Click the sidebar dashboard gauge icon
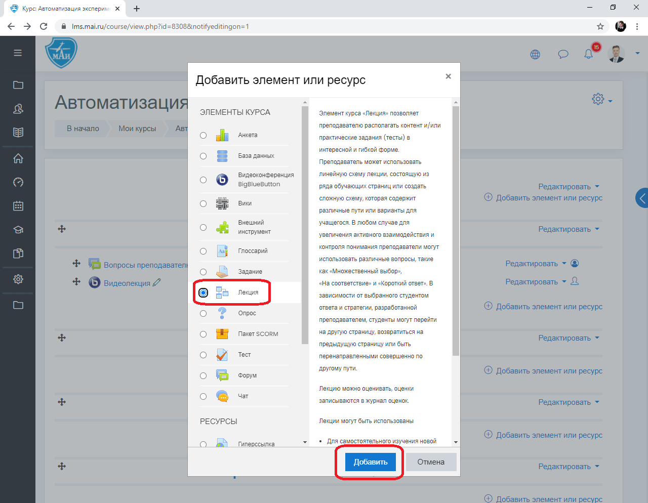The width and height of the screenshot is (648, 503). (18, 182)
